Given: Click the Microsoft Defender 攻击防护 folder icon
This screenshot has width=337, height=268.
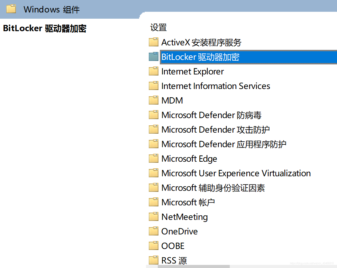Looking at the screenshot, I should point(154,129).
